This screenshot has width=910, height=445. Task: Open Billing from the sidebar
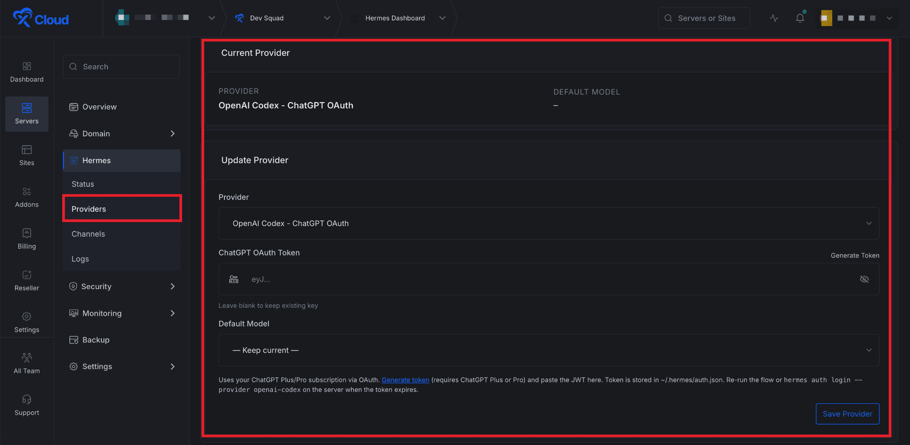[x=27, y=238]
